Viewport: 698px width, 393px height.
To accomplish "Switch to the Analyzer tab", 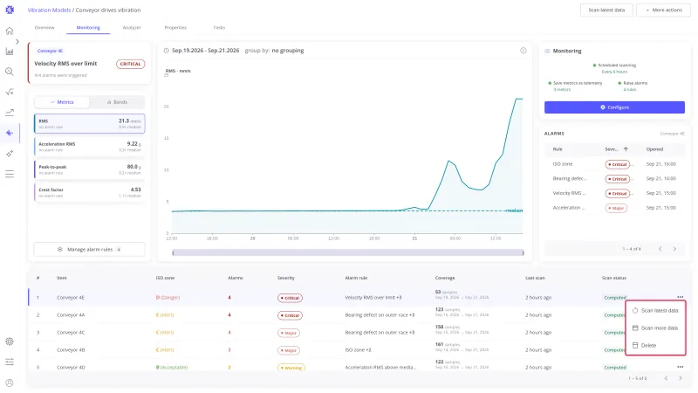I will [132, 28].
